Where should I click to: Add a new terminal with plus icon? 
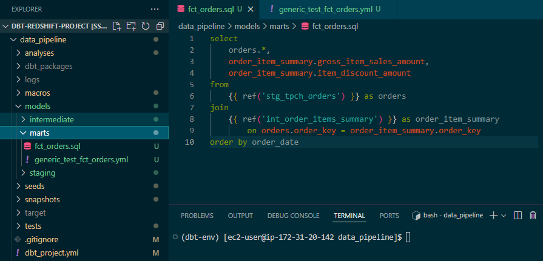[x=493, y=216]
